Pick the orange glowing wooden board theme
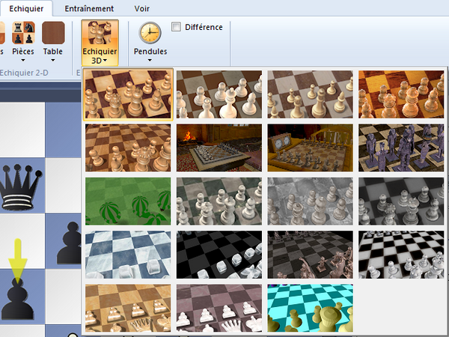The image size is (449, 337). point(401,94)
